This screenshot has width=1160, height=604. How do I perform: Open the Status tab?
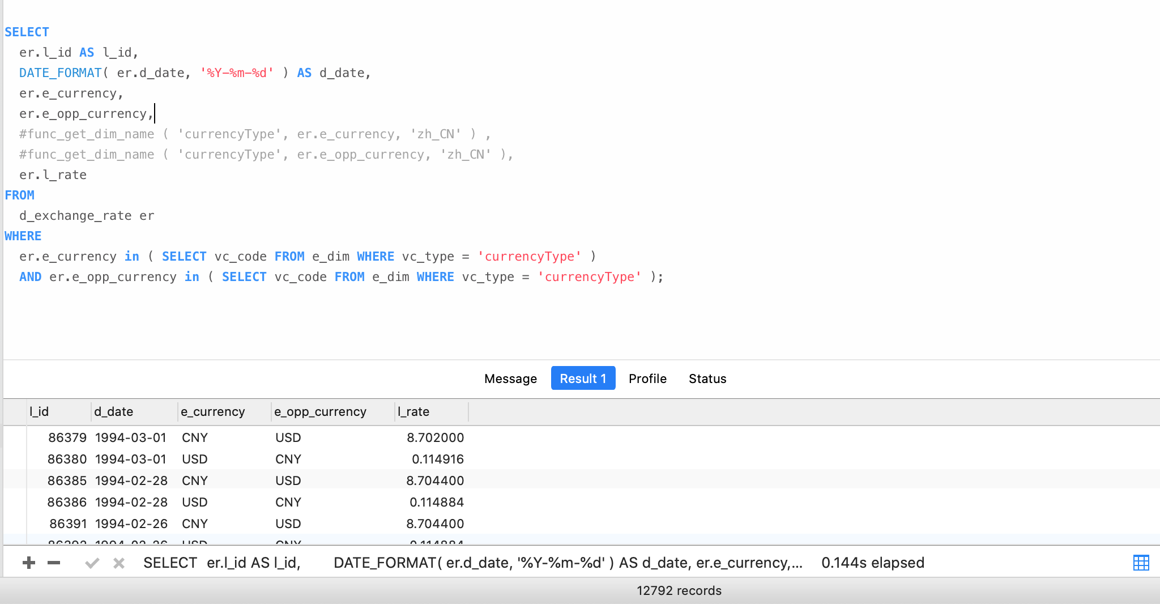click(707, 378)
